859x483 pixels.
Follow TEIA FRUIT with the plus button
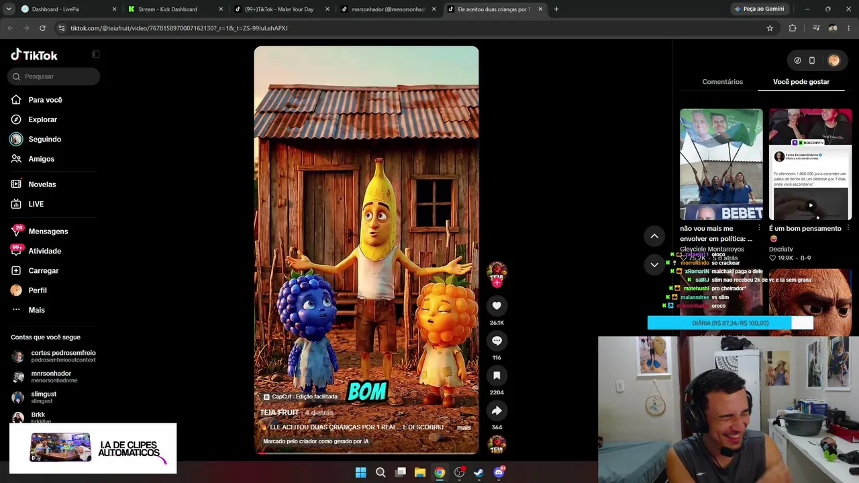point(497,283)
